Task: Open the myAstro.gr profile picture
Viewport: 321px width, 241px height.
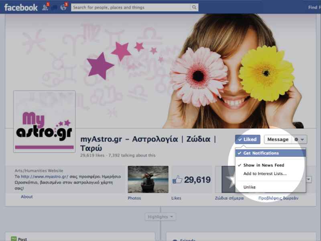Action: 45,122
